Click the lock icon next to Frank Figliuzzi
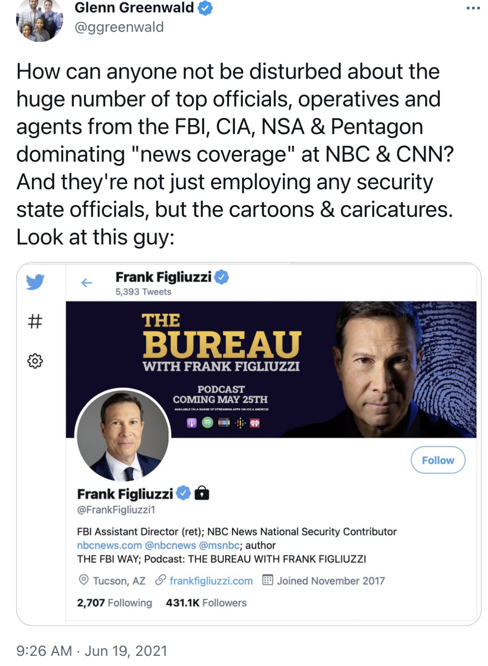 click(202, 492)
